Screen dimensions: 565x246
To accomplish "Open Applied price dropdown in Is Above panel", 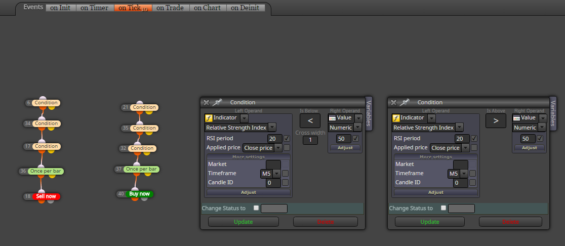I will point(466,148).
